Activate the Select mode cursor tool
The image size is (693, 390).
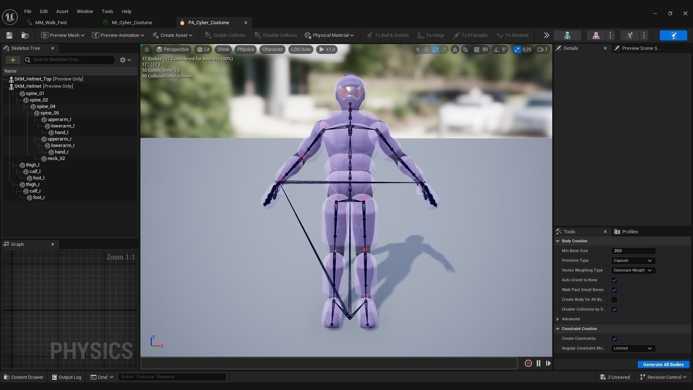(x=418, y=49)
